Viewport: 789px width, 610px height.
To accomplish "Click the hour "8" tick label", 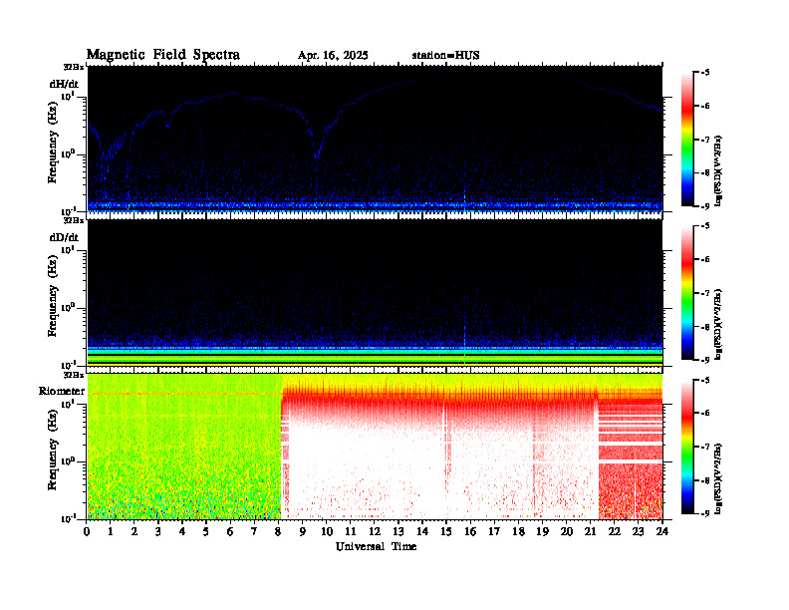I will tap(278, 532).
